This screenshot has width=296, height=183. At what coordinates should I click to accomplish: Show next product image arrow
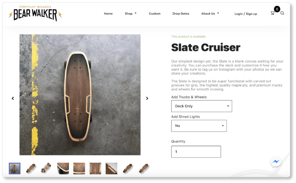(x=147, y=98)
